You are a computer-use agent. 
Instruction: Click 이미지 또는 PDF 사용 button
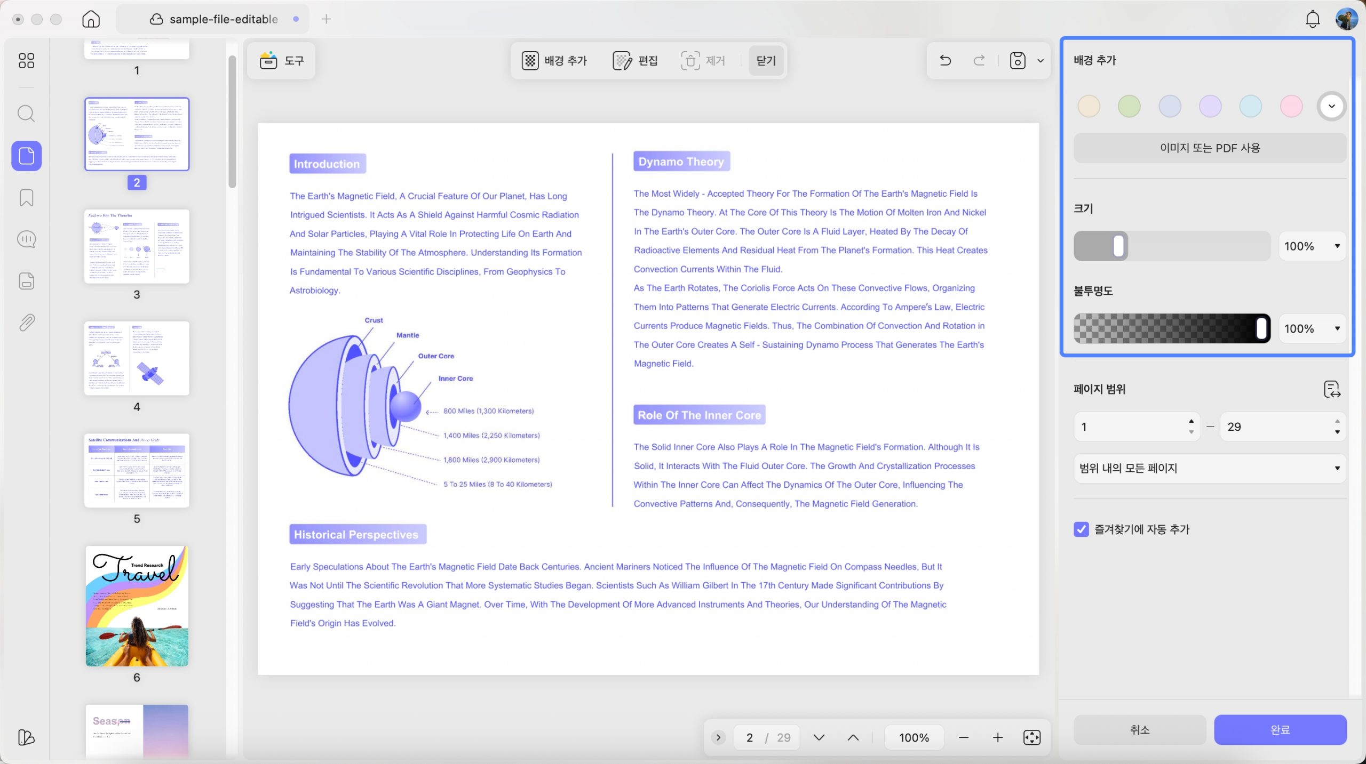1210,148
